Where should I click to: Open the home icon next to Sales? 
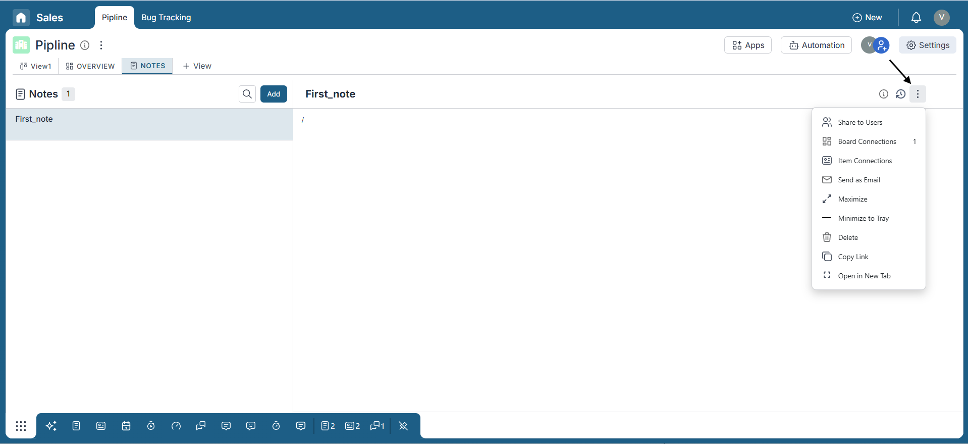(21, 18)
